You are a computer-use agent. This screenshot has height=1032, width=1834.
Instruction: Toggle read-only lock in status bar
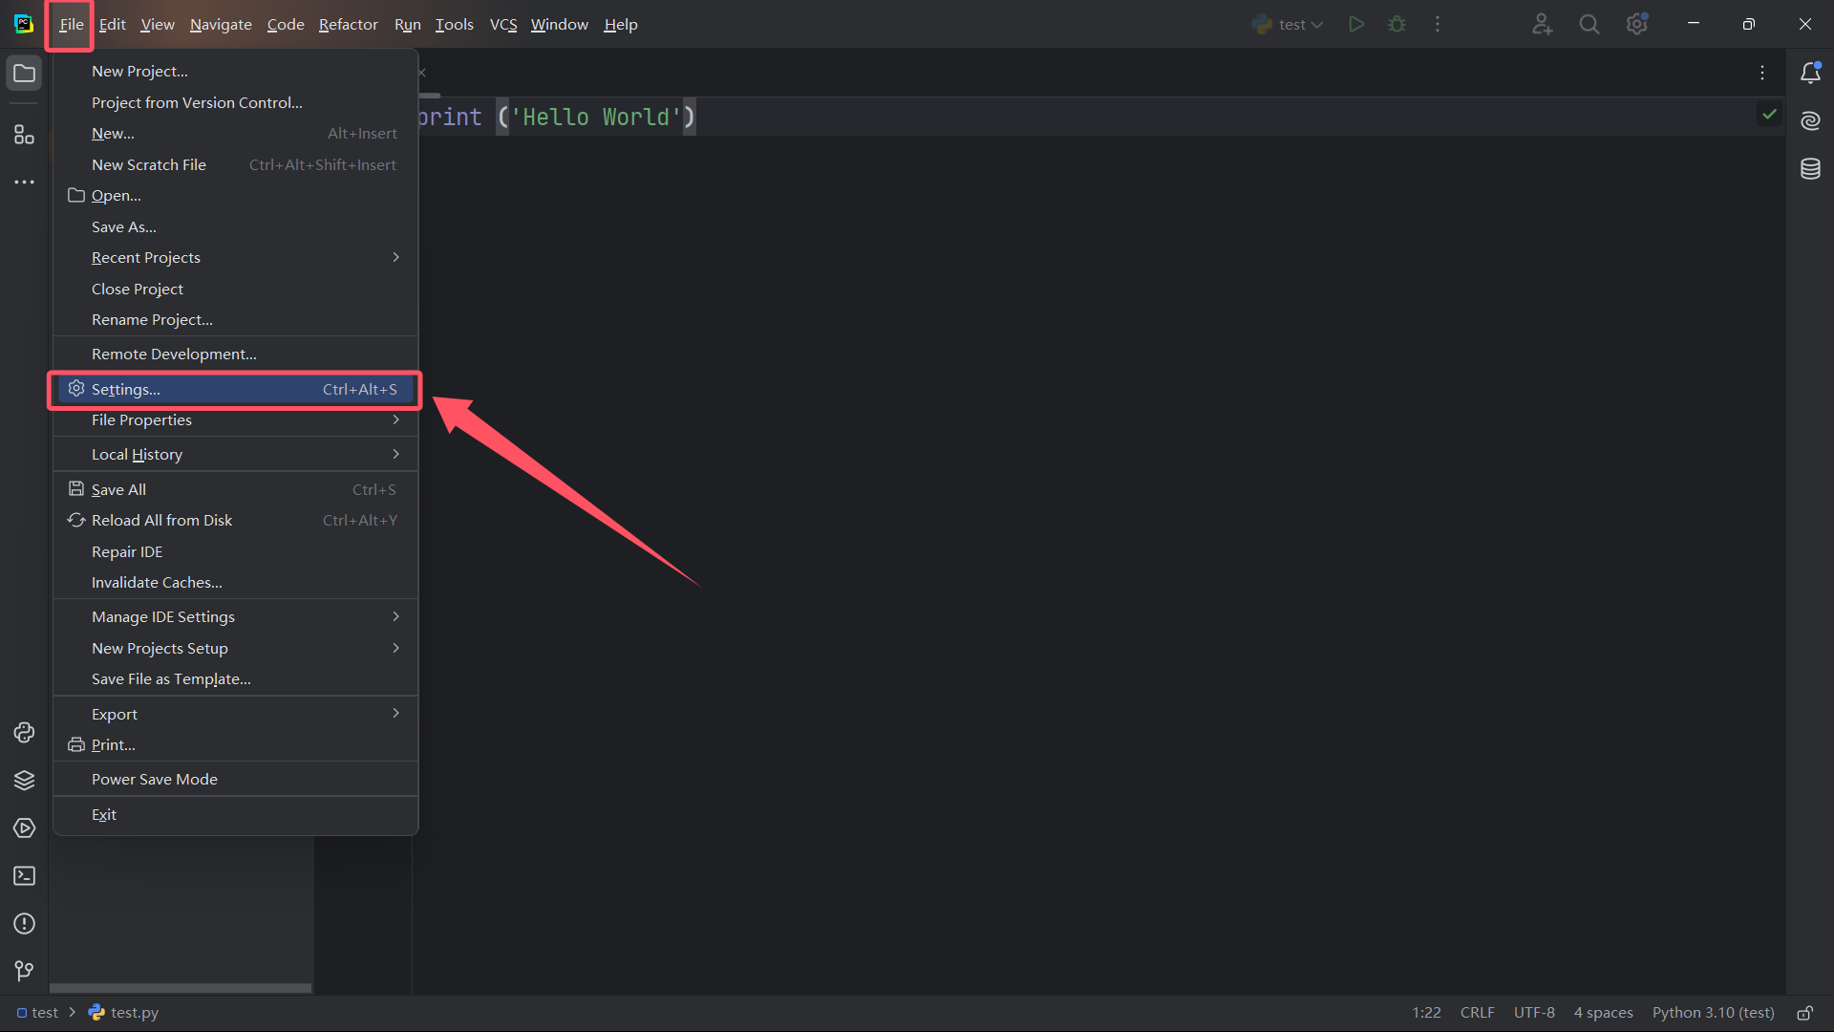click(1804, 1013)
